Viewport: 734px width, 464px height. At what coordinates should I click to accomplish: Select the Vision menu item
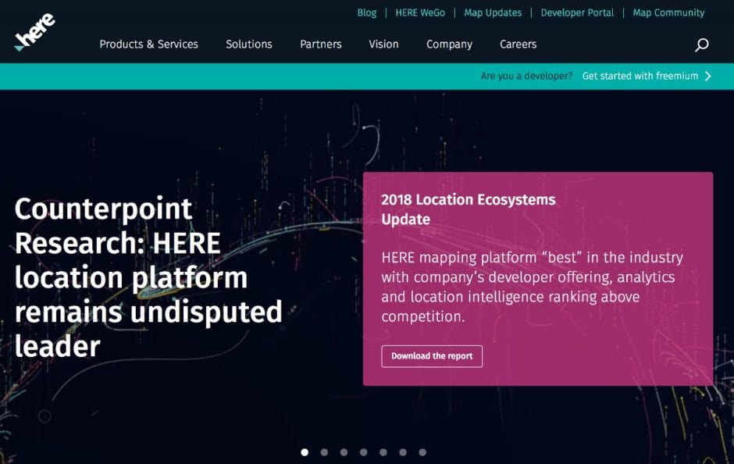point(383,44)
